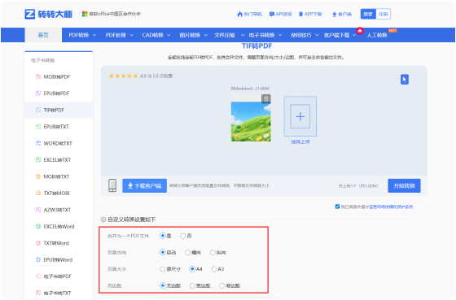
Task: Click the 继续上传 link
Action: tap(300, 142)
